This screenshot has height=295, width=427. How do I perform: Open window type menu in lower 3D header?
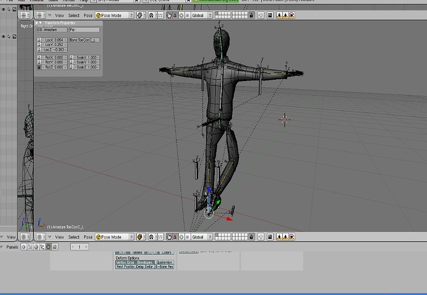(41, 237)
